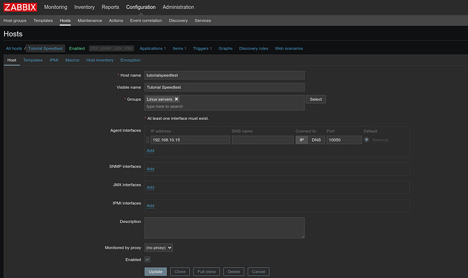Open the Inventory menu

click(85, 7)
